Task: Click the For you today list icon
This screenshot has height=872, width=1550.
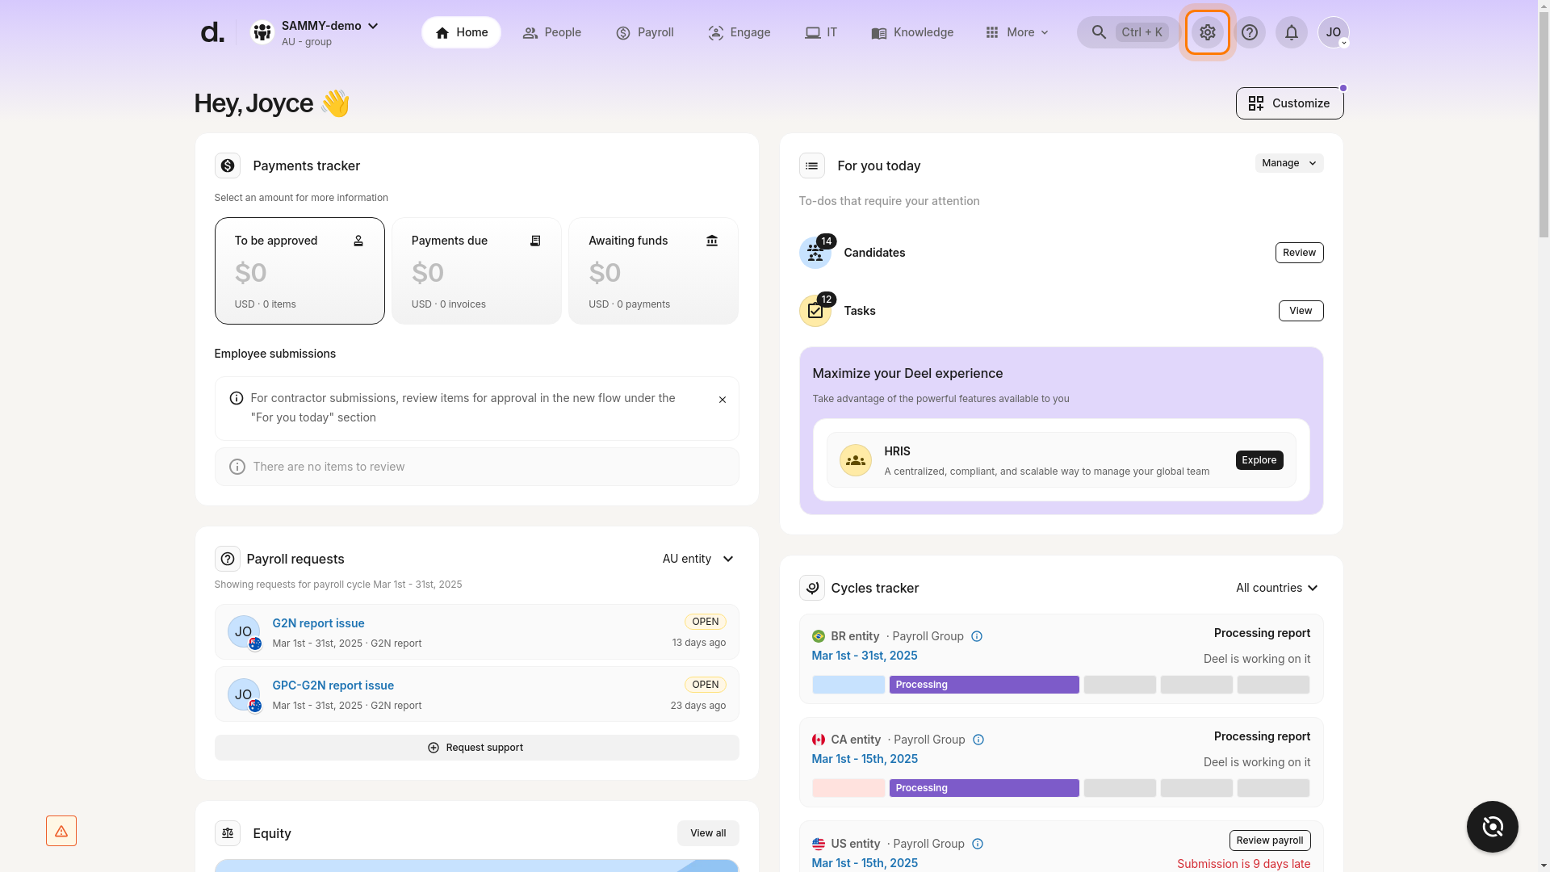Action: (x=811, y=166)
